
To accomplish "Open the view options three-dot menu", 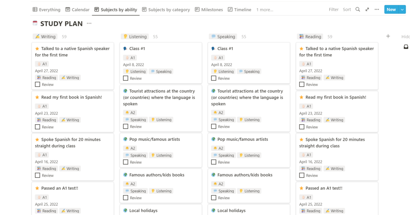I will point(377,9).
